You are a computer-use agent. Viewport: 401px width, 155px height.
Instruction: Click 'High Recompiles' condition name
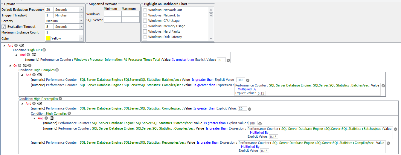pyautogui.click(x=46, y=99)
